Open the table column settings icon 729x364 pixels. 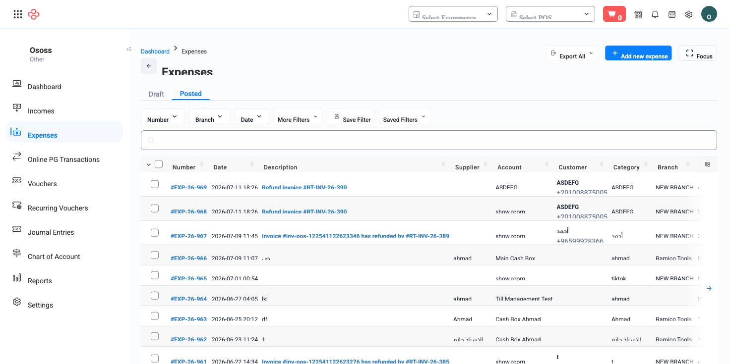pyautogui.click(x=707, y=164)
